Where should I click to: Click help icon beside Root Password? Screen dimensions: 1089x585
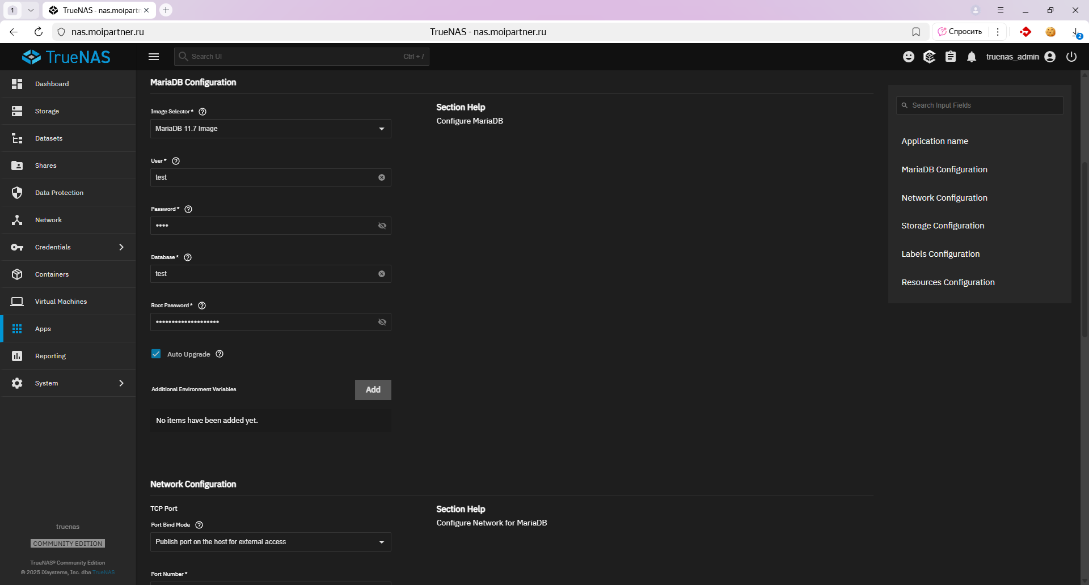[202, 306]
